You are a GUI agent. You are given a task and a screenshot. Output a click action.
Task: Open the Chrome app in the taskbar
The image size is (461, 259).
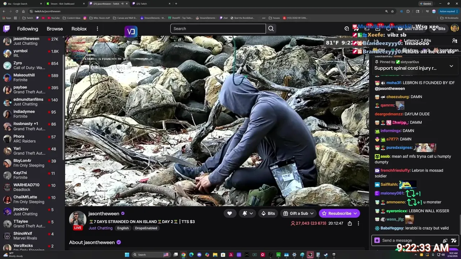point(183,255)
